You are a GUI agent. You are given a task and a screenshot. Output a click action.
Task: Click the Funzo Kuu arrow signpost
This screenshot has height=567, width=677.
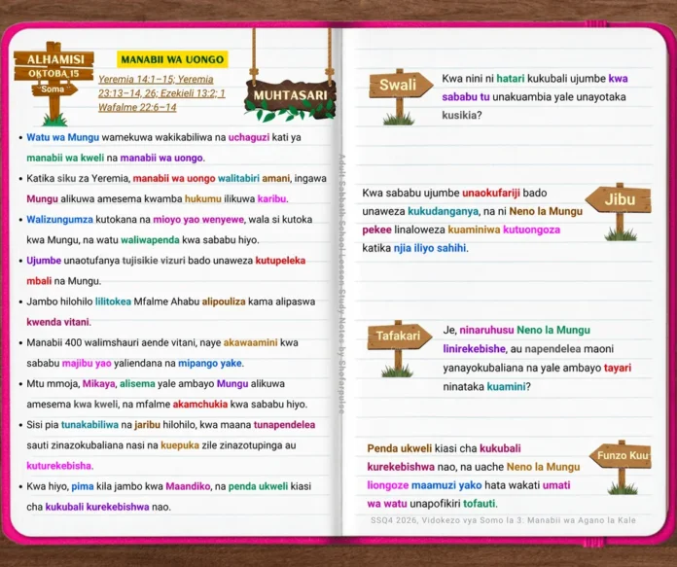621,467
